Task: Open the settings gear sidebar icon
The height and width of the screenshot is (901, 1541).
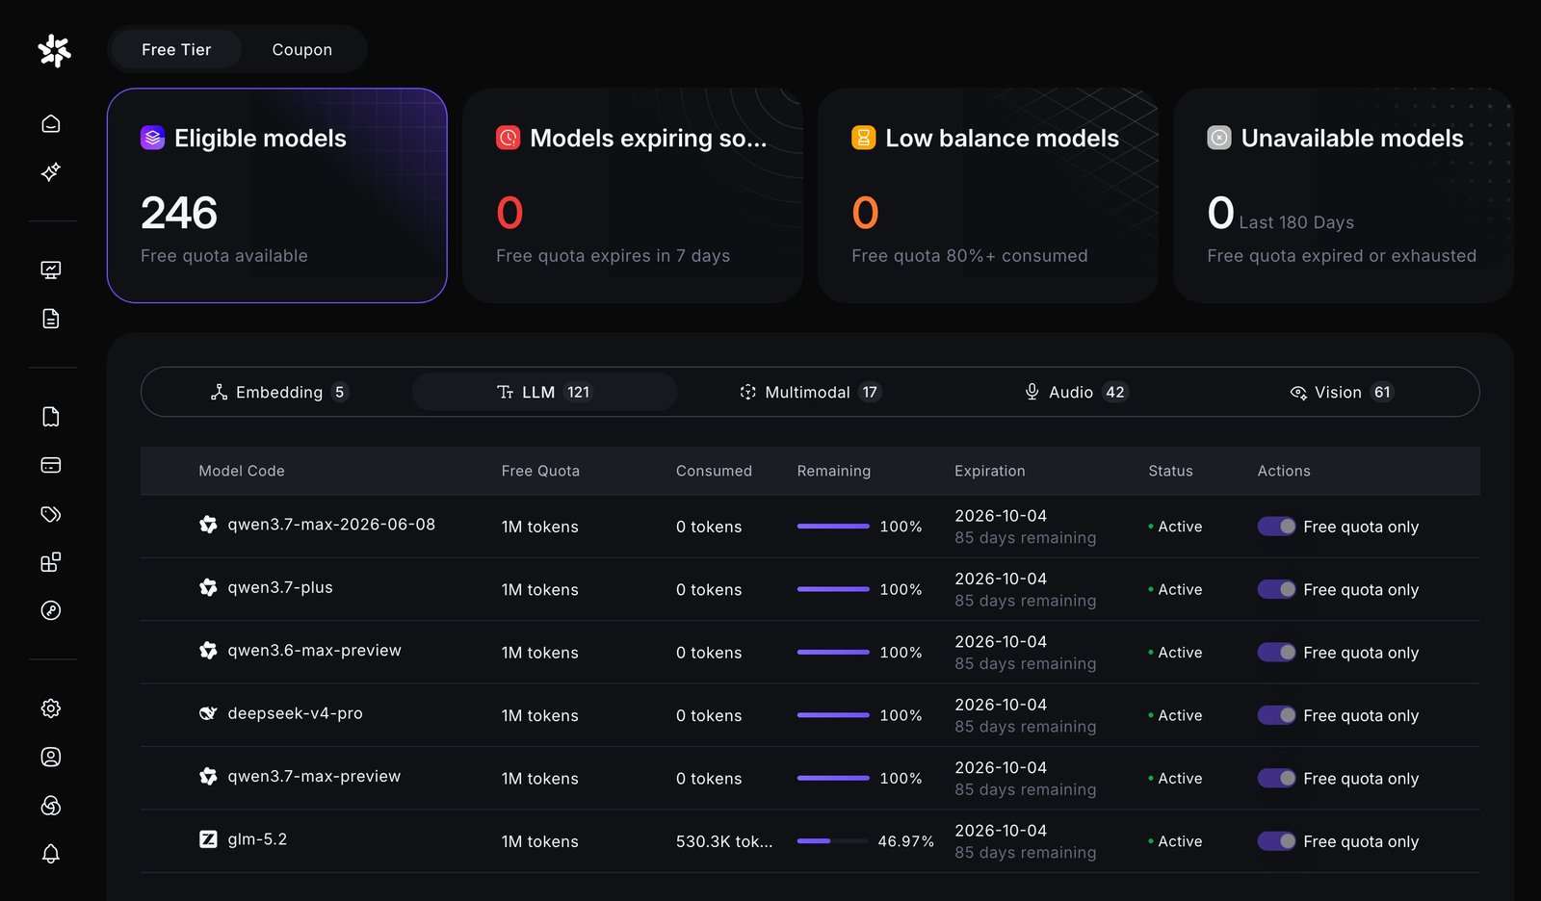Action: (x=51, y=708)
